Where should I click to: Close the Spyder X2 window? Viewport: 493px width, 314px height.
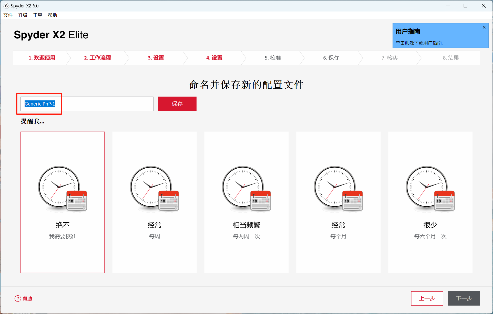(484, 6)
